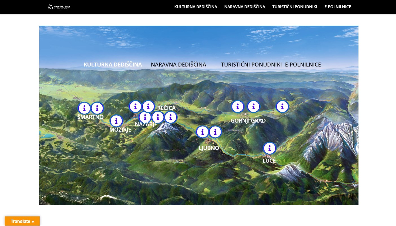Image resolution: width=396 pixels, height=226 pixels.
Task: Open the right info marker above Šmartno
Action: point(97,108)
